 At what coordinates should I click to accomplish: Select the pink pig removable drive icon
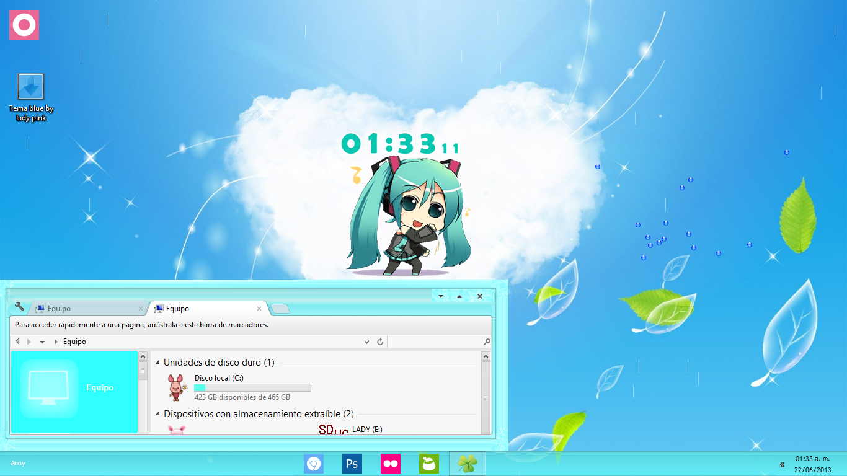point(177,430)
